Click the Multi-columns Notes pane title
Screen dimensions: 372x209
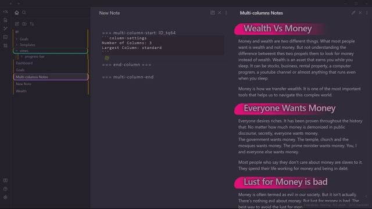(261, 13)
